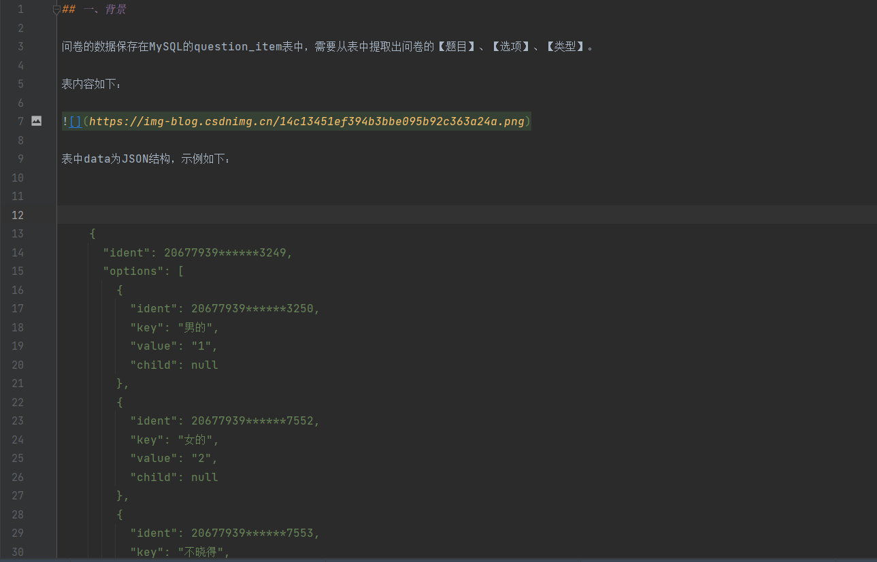Viewport: 877px width, 562px height.
Task: Click the "options": [ line
Action: (144, 271)
